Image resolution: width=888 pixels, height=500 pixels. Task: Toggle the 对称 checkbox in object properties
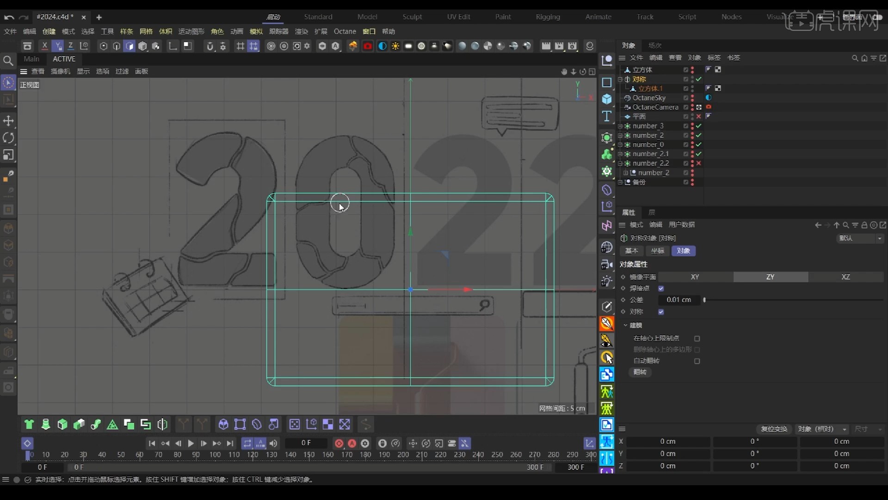click(661, 312)
